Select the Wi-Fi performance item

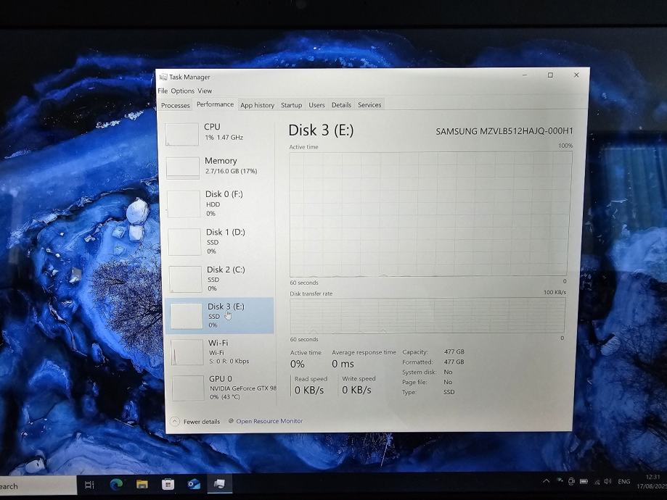coord(221,351)
